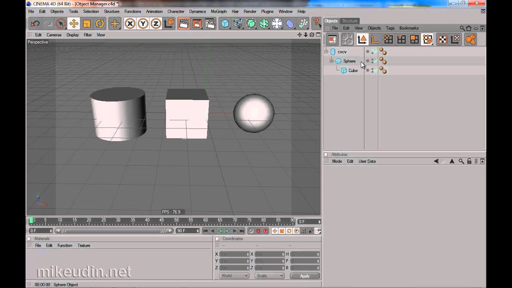Toggle Y axis lock

tap(143, 24)
